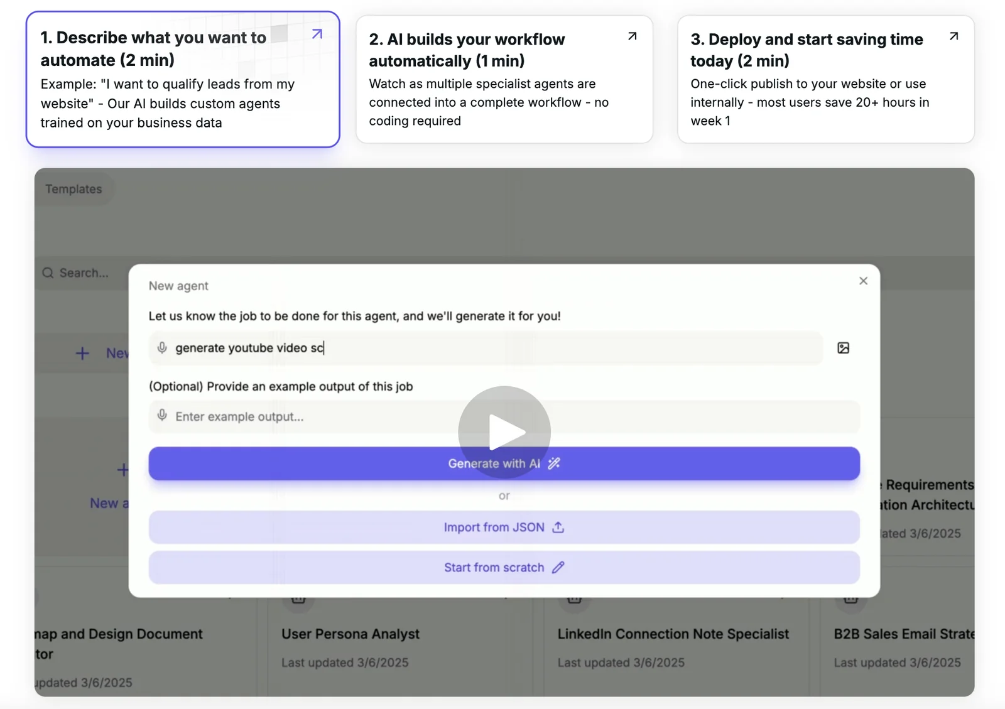Image resolution: width=1005 pixels, height=709 pixels.
Task: Close the New agent dialog
Action: pyautogui.click(x=863, y=281)
